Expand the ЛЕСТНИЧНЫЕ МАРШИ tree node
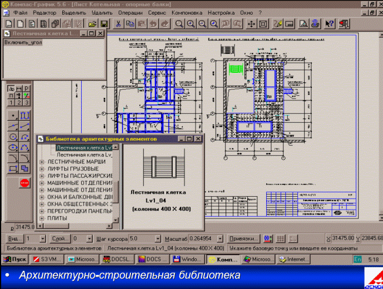The width and height of the screenshot is (383, 289). 42,162
